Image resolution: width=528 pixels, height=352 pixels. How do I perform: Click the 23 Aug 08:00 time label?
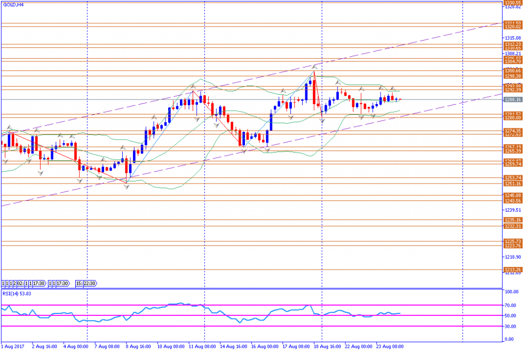click(x=390, y=346)
